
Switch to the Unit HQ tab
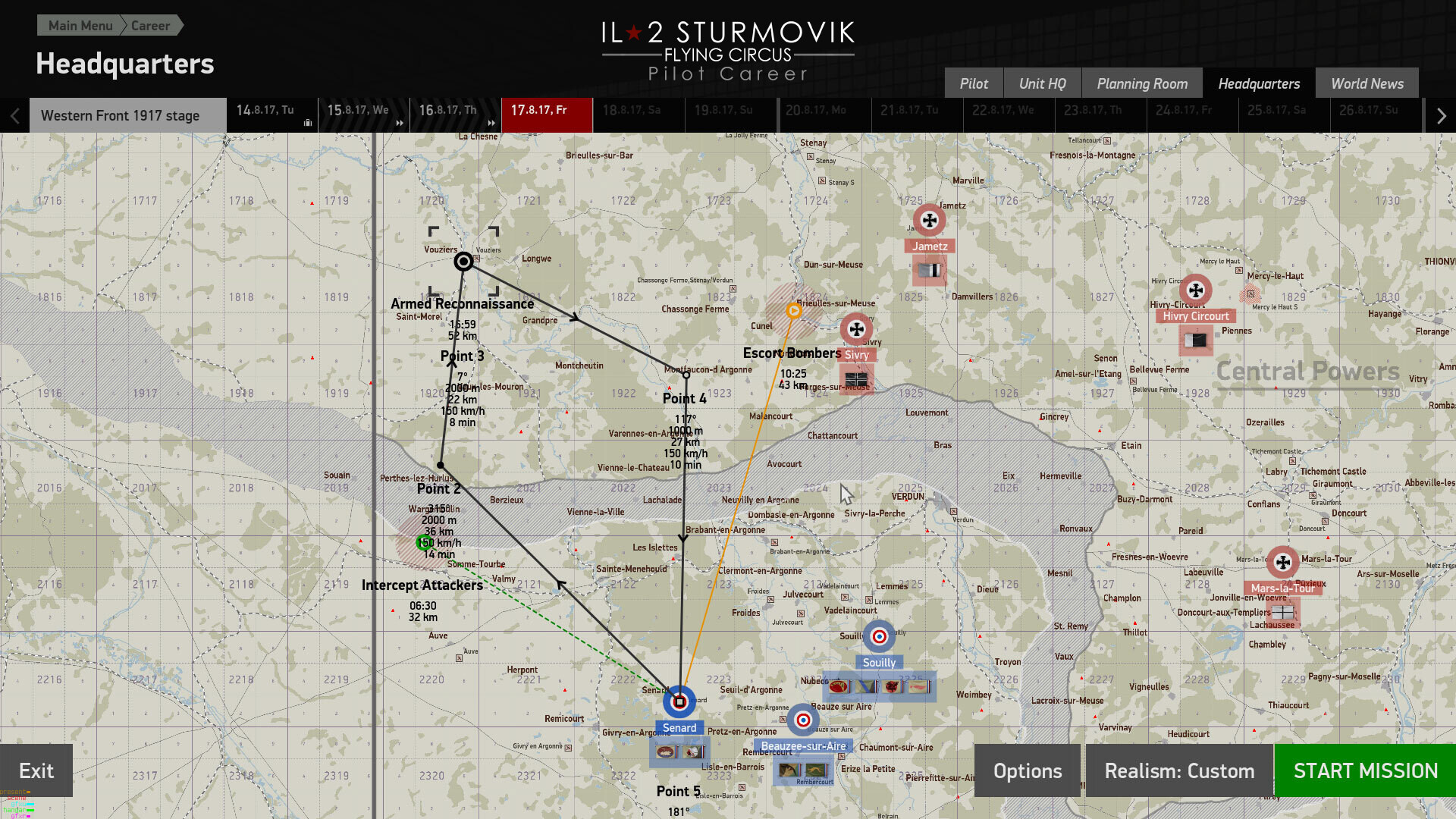[1042, 83]
